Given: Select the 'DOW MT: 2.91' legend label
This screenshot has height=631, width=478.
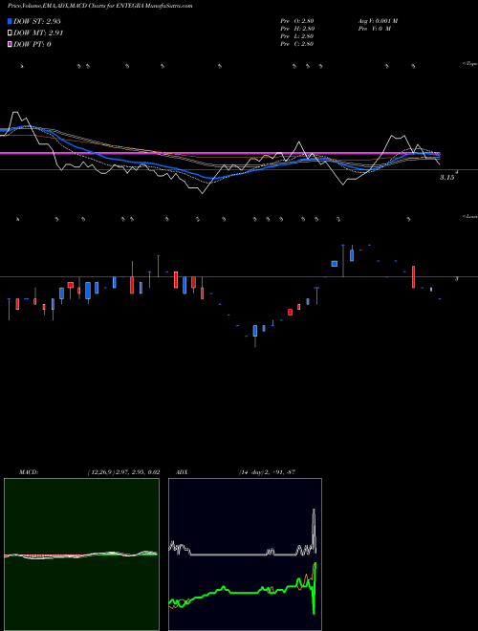Looking at the screenshot, I should [x=38, y=33].
